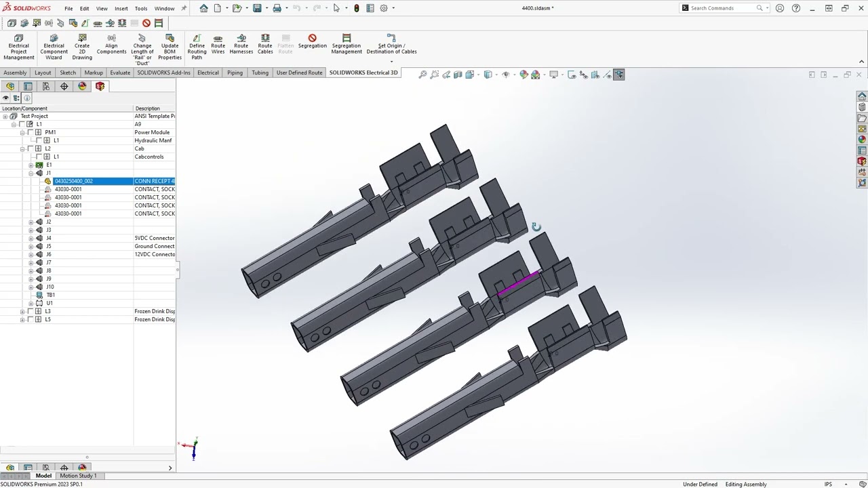
Task: Run the Route Cables command
Action: [265, 45]
